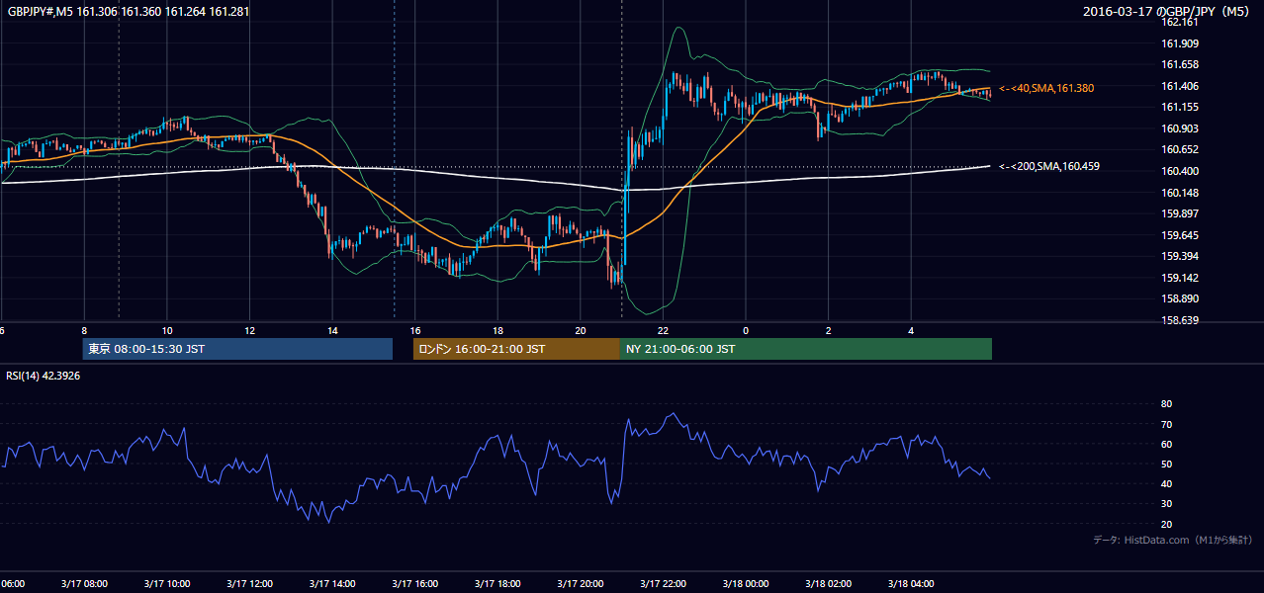Click the 2016-03-17 GBP/JPY (M5) chart title
Viewport: 1264px width, 593px height.
click(1167, 12)
